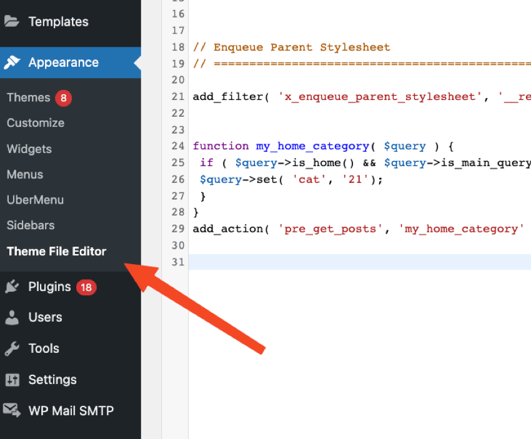The height and width of the screenshot is (439, 531).
Task: Open the Menus submenu item
Action: click(25, 175)
